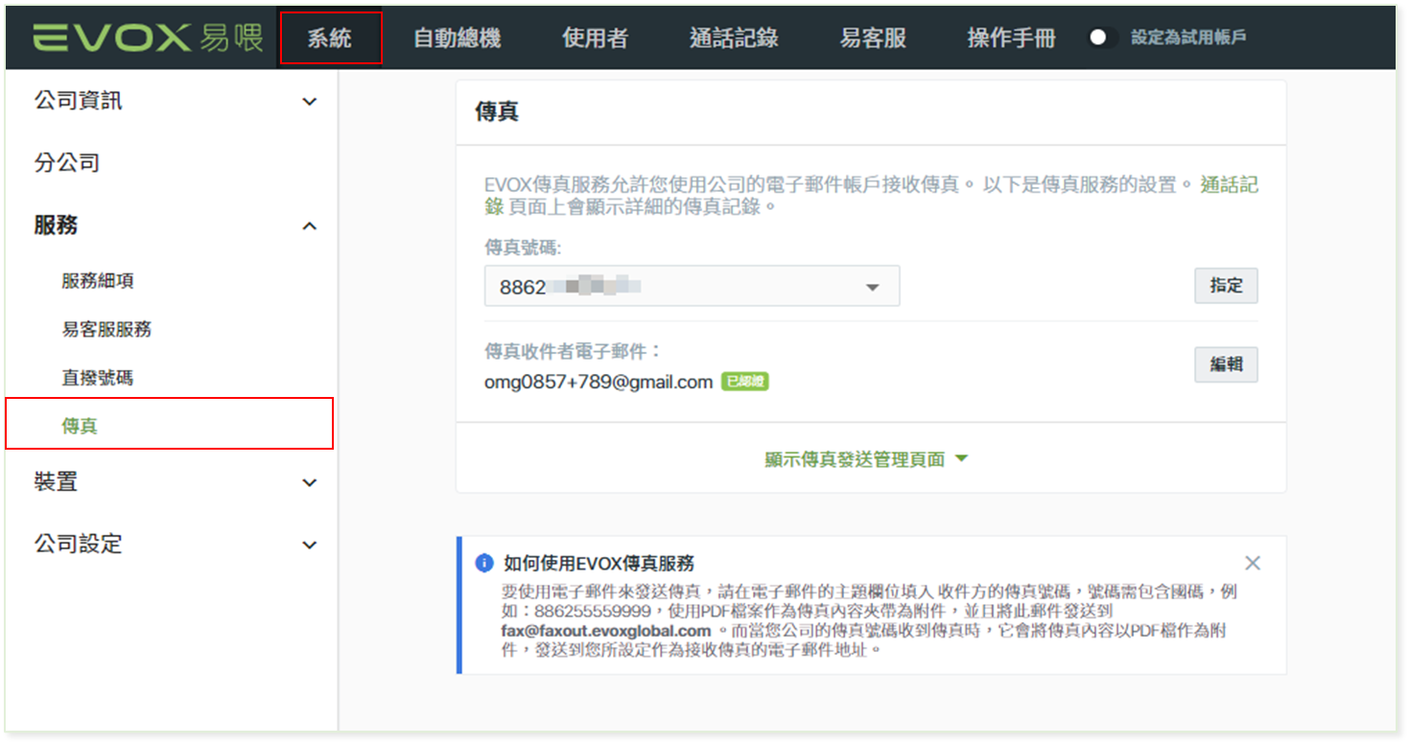This screenshot has width=1410, height=745.
Task: Click the 已認證 verified badge
Action: point(745,382)
